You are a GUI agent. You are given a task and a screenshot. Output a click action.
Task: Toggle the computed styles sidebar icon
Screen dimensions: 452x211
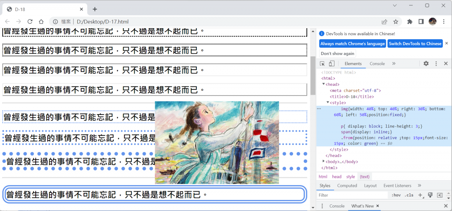(440, 195)
